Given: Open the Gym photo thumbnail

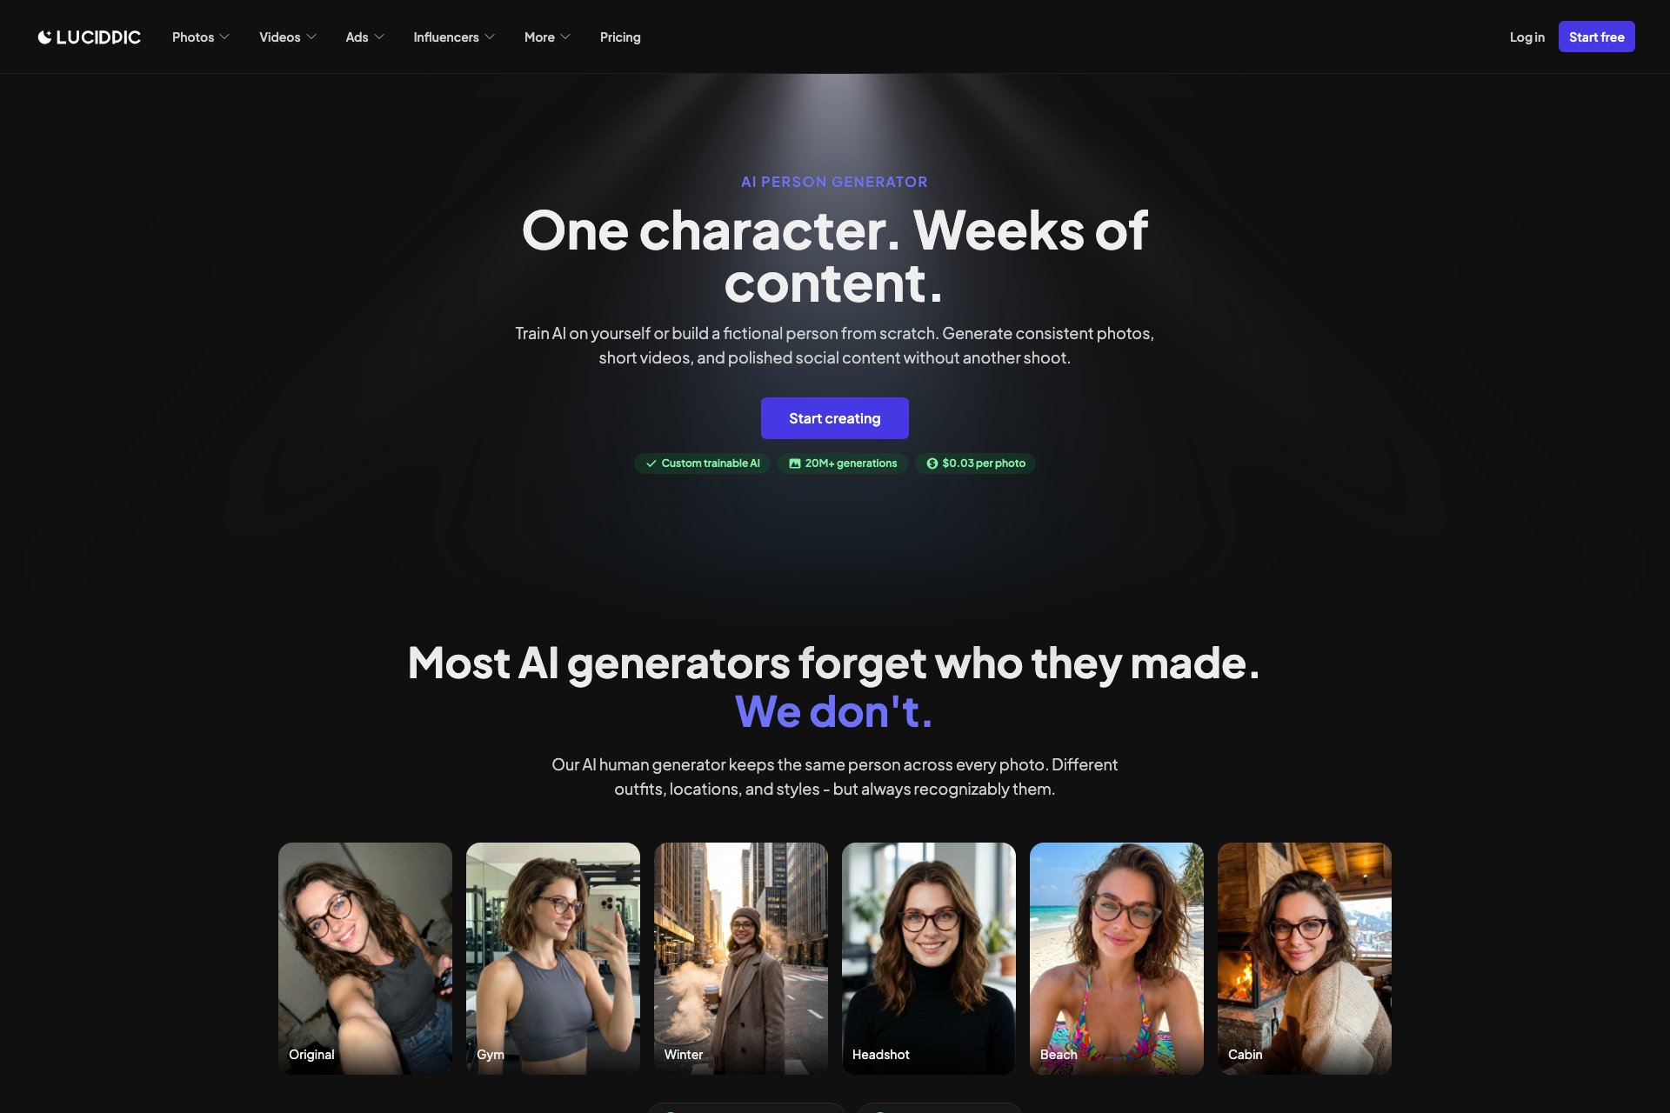Looking at the screenshot, I should (553, 958).
